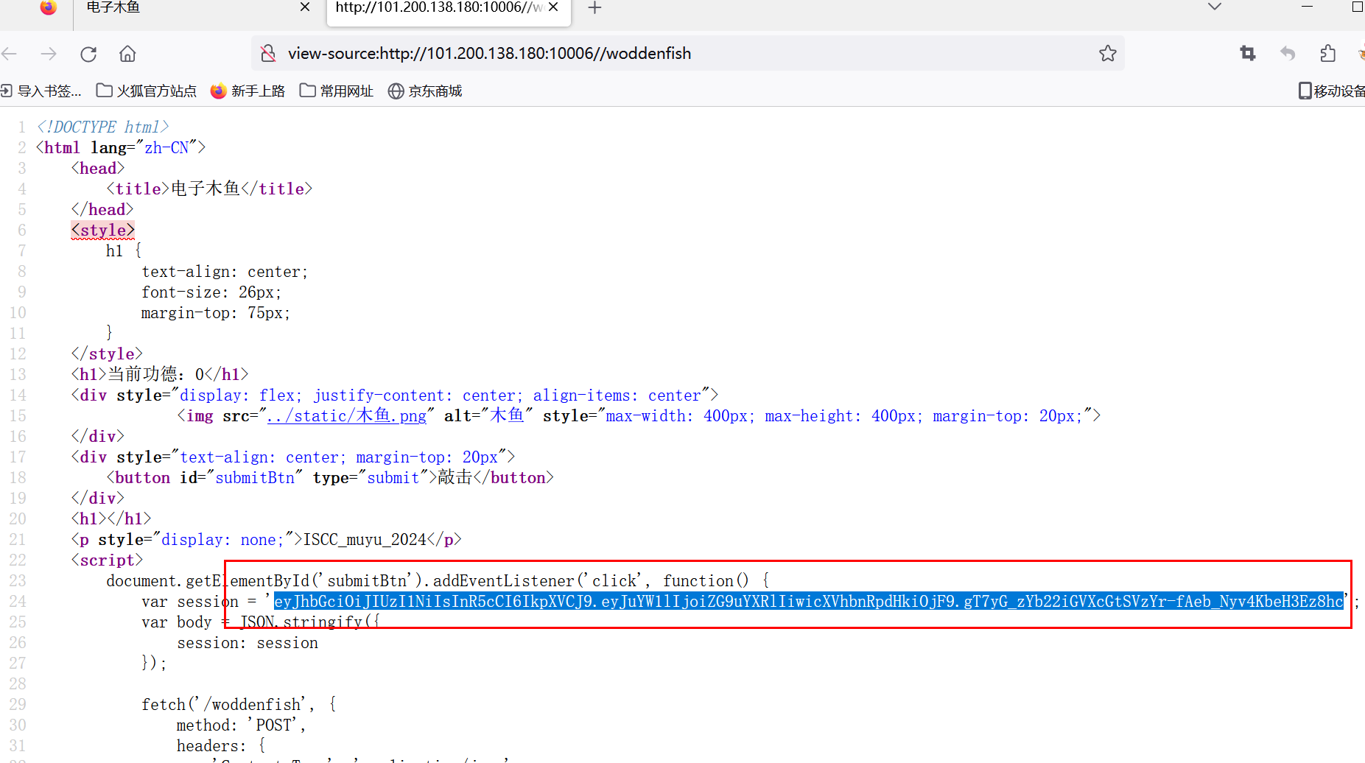The image size is (1365, 763).
Task: Open the 移动设备 bookmarks item
Action: (x=1331, y=91)
